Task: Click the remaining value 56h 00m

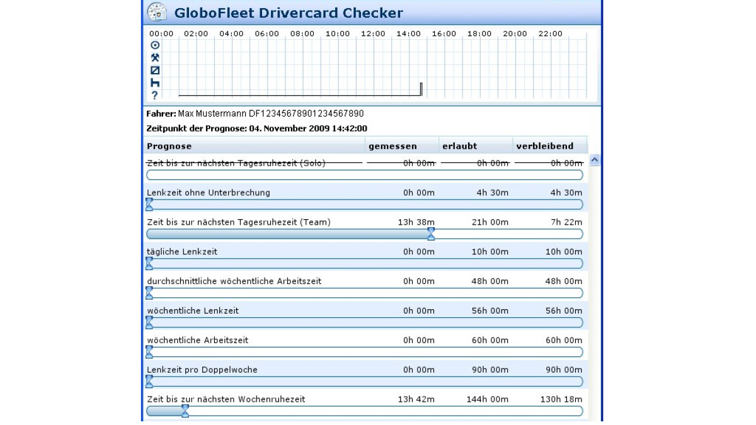Action: 564,311
